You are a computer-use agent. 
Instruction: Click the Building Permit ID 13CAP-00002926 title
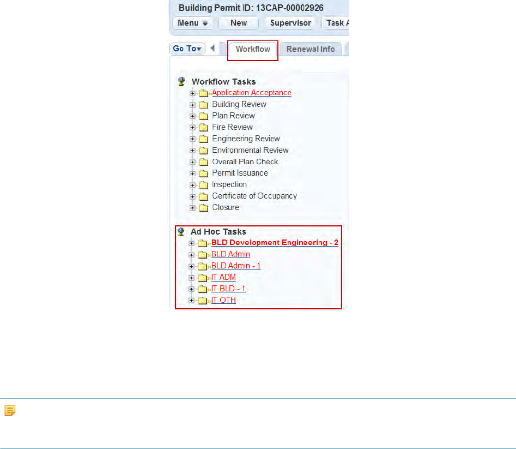(251, 8)
